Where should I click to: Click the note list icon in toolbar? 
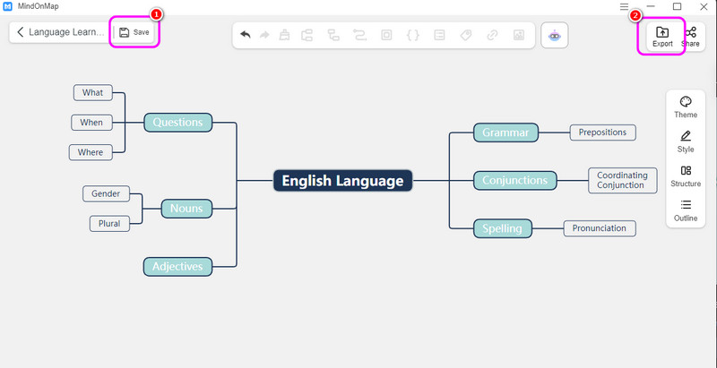point(439,35)
